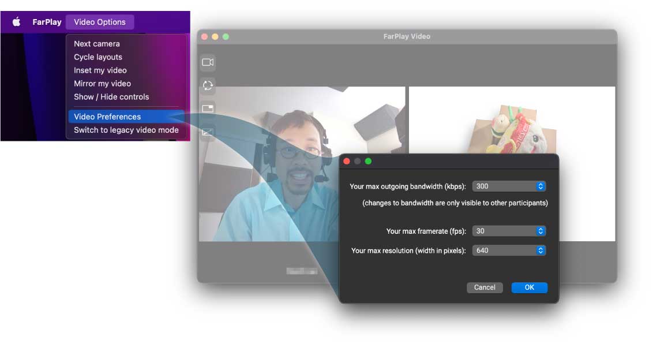Open Video Preferences from the menu
This screenshot has height=344, width=653.
(x=107, y=117)
